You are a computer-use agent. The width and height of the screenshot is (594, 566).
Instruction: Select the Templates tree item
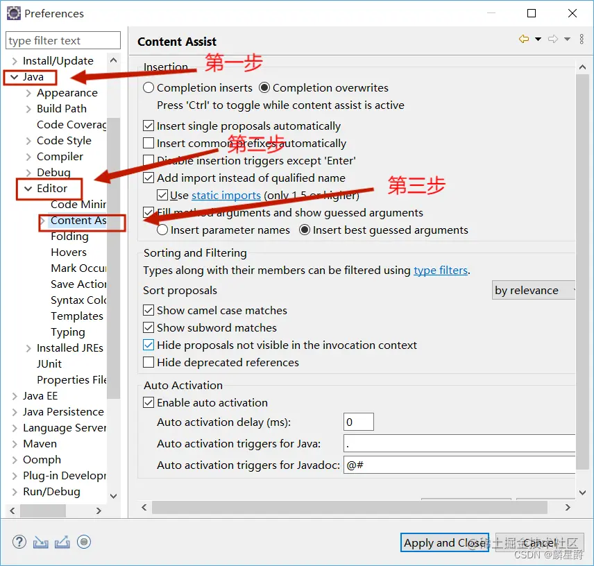[x=77, y=316]
